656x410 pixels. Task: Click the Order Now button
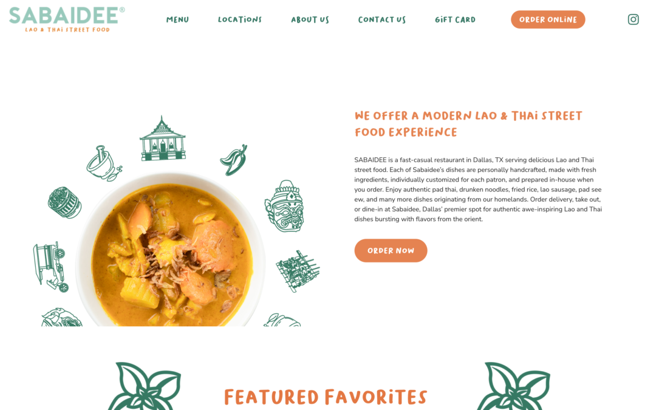[x=391, y=251]
